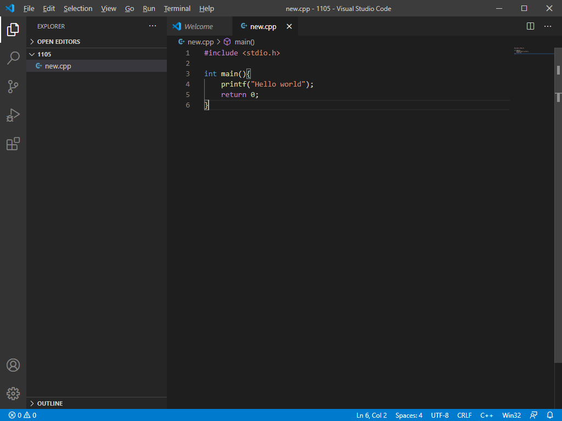Change language mode via C++
This screenshot has width=562, height=421.
486,416
